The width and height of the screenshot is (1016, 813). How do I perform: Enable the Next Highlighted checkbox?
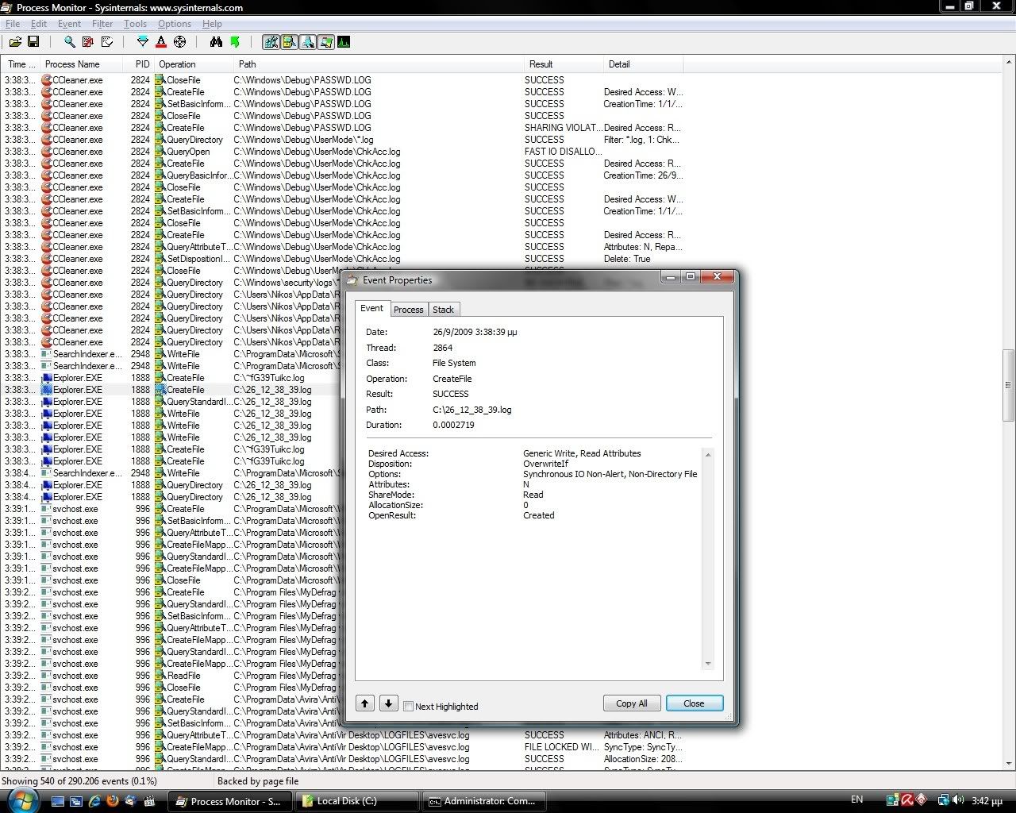click(x=408, y=706)
